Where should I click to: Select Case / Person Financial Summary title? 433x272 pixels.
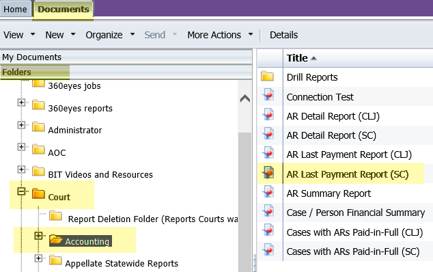pyautogui.click(x=356, y=213)
